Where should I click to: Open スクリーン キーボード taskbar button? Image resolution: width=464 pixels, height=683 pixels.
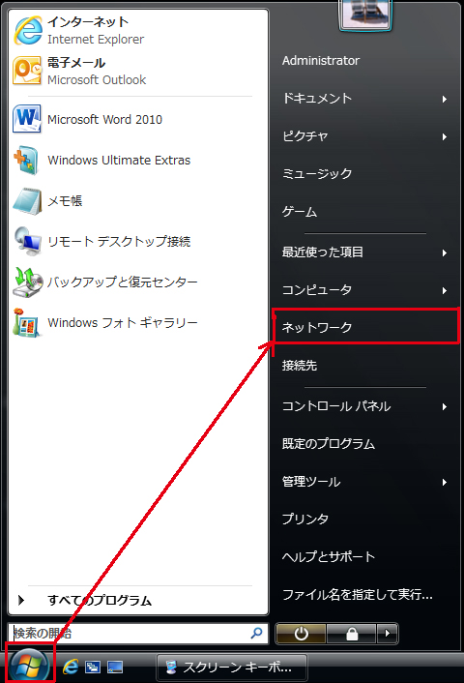click(231, 667)
